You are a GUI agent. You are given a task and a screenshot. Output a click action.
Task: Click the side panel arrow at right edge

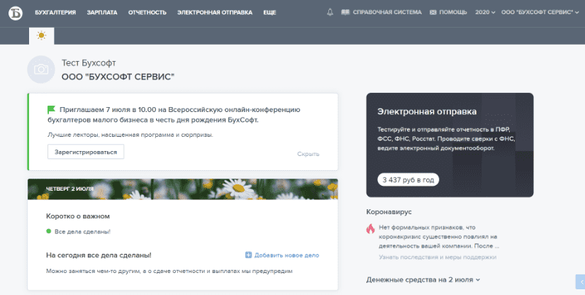pyautogui.click(x=581, y=282)
